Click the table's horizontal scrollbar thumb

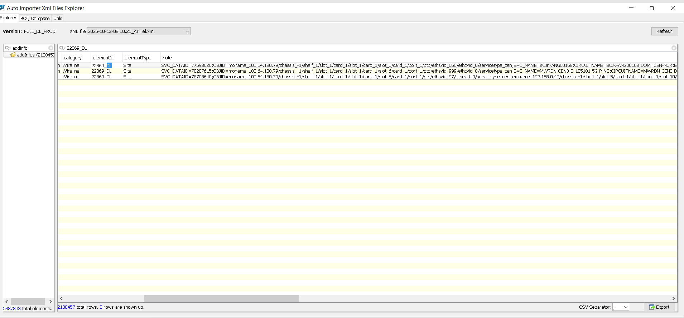coord(221,298)
